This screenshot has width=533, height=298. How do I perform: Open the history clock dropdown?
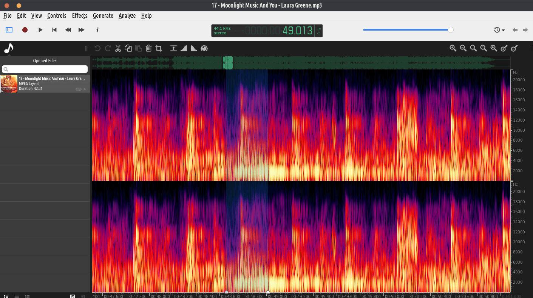[x=499, y=30]
